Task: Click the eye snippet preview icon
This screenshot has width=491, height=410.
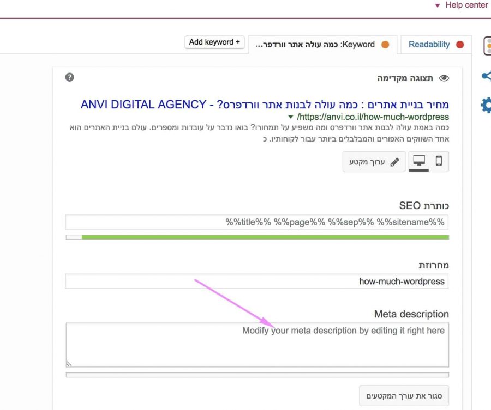Action: (x=444, y=78)
